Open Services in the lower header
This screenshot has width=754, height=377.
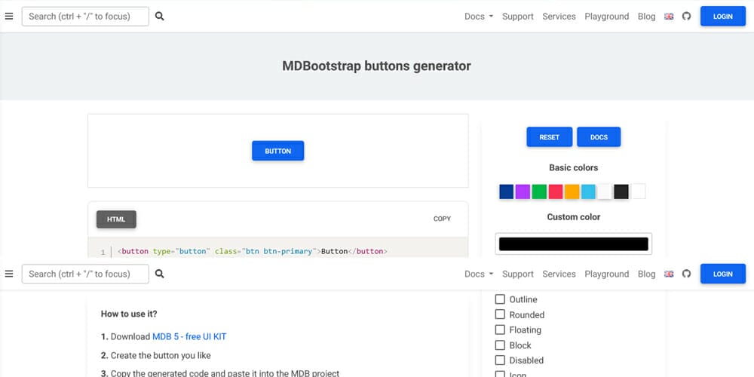[x=559, y=274]
